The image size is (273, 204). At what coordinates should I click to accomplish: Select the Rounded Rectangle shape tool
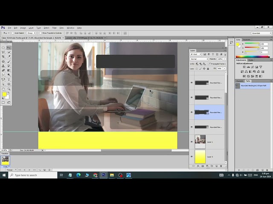[9, 84]
